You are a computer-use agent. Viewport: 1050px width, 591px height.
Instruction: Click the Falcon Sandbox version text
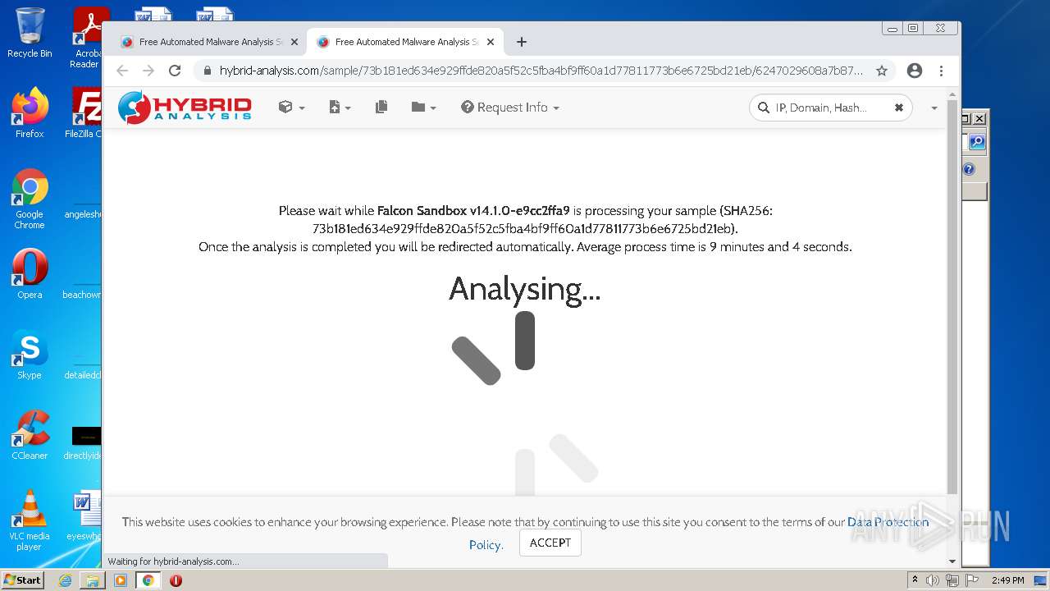click(473, 211)
